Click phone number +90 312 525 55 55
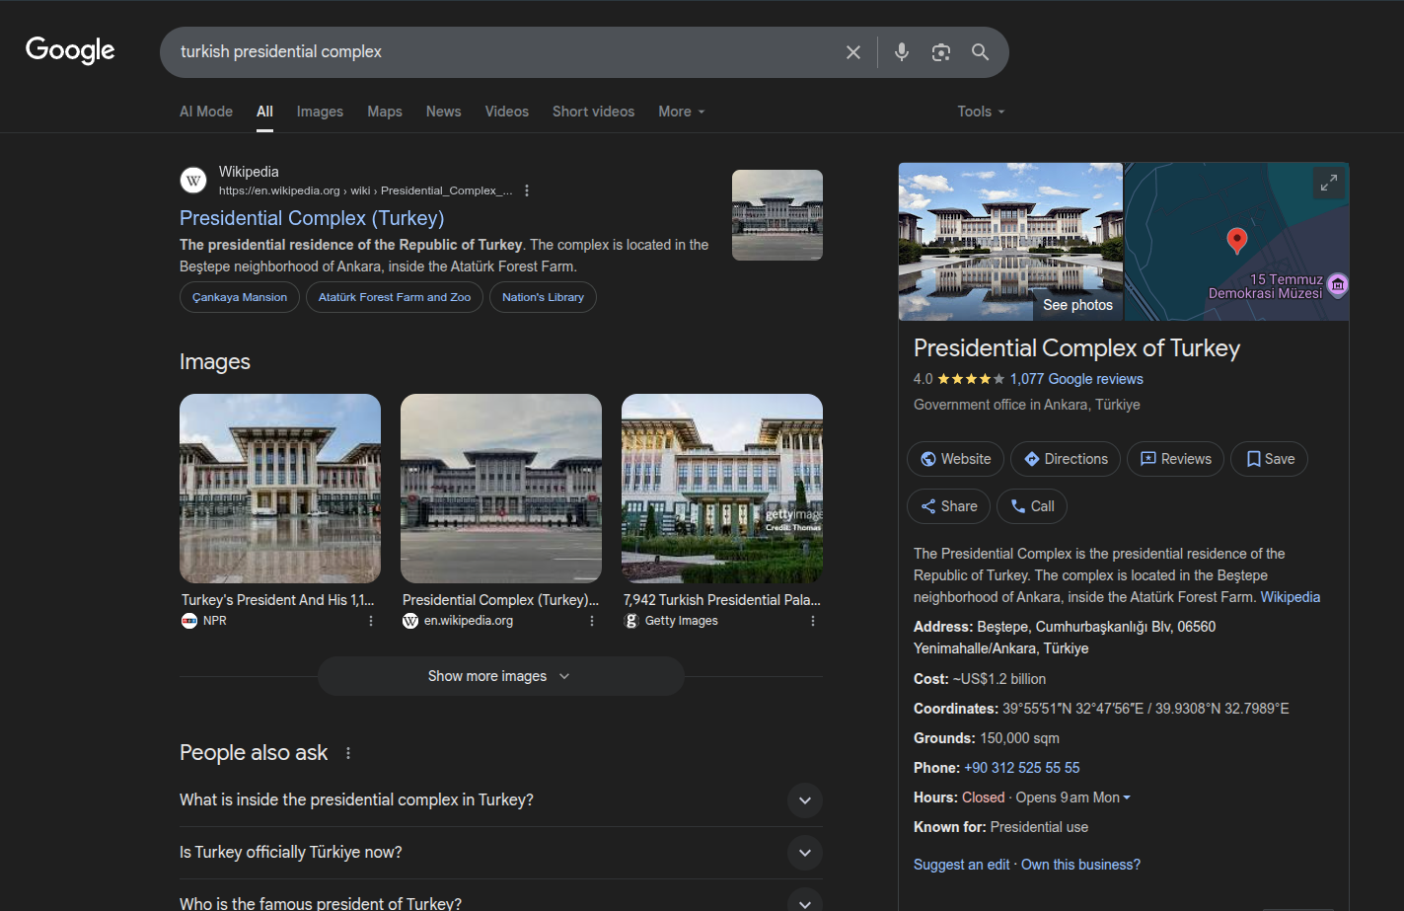Screen dimensions: 1404x911 [1022, 768]
